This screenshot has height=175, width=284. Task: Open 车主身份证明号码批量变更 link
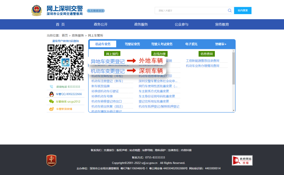pos(157,96)
